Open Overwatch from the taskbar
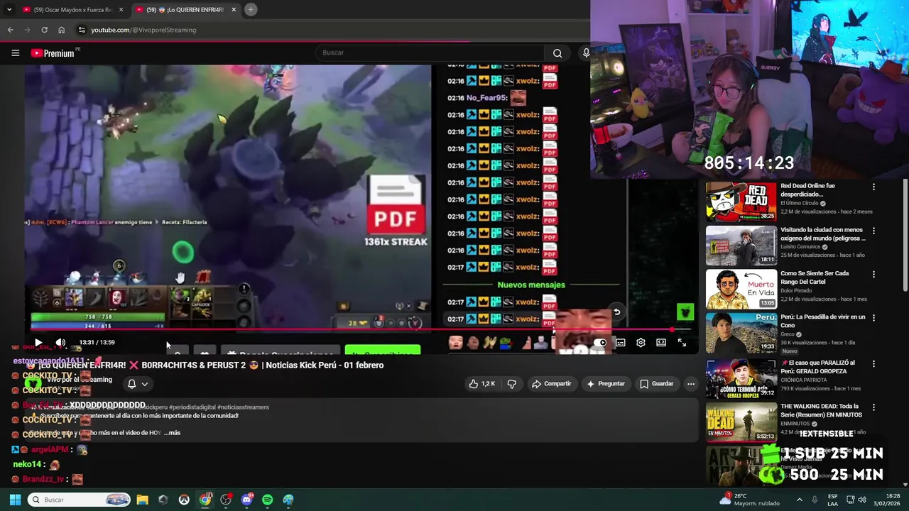This screenshot has height=511, width=909. pyautogui.click(x=184, y=500)
